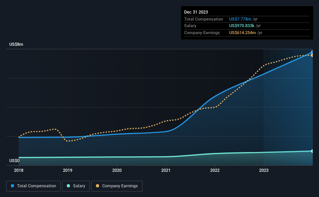The image size is (319, 197).
Task: Toggle the Total Compensation legend button
Action: pyautogui.click(x=33, y=186)
